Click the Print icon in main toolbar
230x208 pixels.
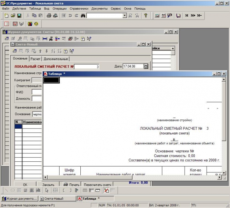pos(49,16)
